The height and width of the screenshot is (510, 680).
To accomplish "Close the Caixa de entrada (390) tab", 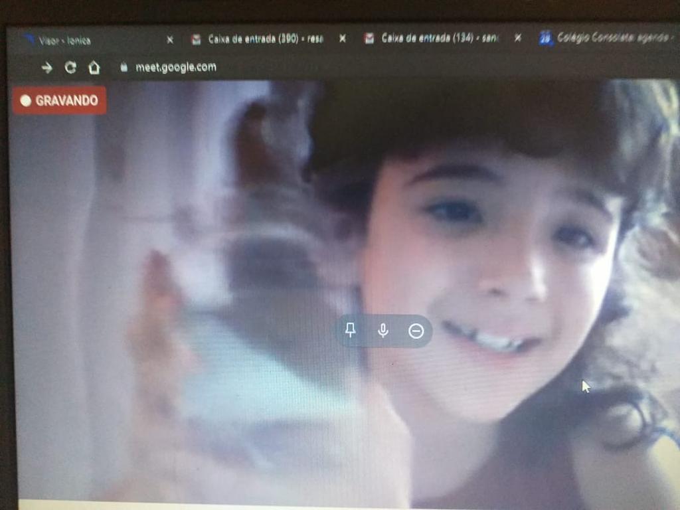I will (343, 39).
